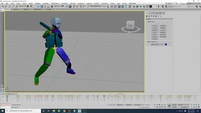Switch command panel to Hierarchy tab
Viewport: 201px width, 113px height.
coord(154,13)
